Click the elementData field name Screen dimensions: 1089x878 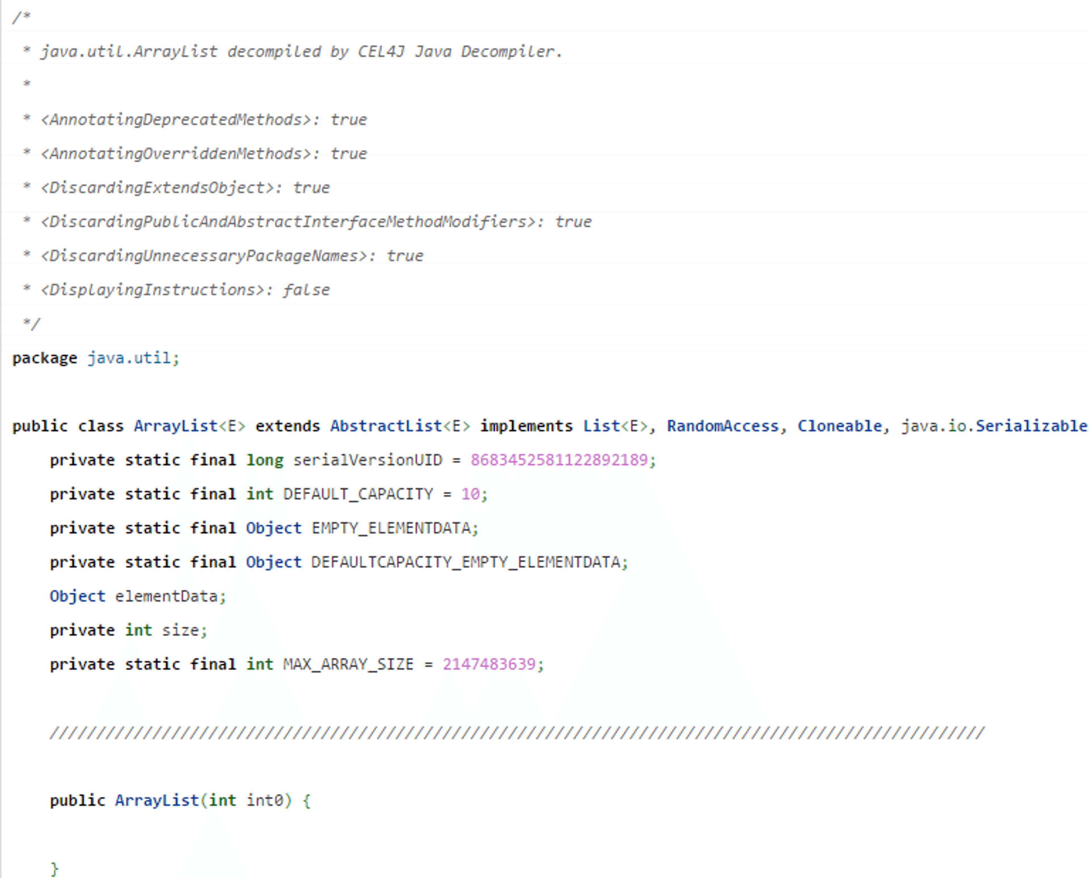[166, 596]
